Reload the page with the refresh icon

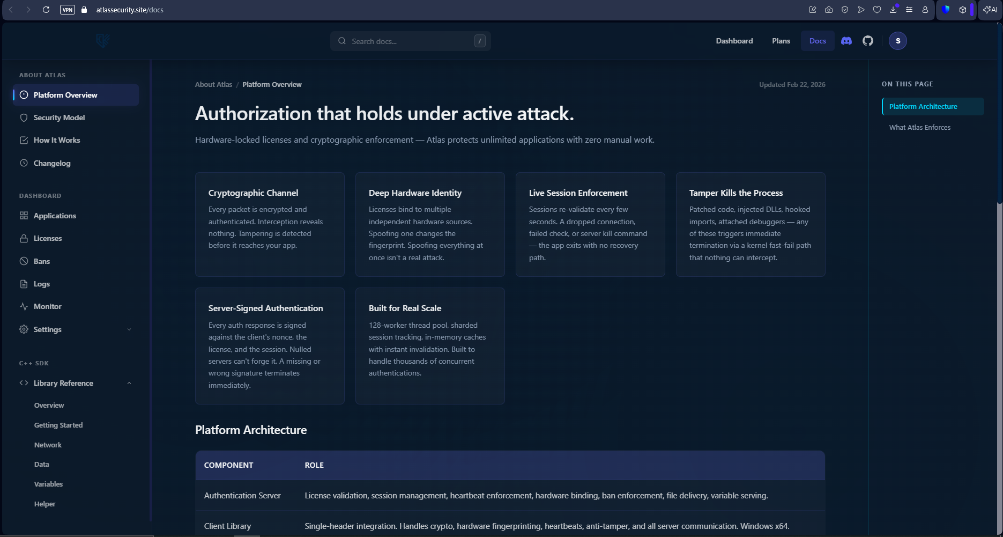[46, 10]
